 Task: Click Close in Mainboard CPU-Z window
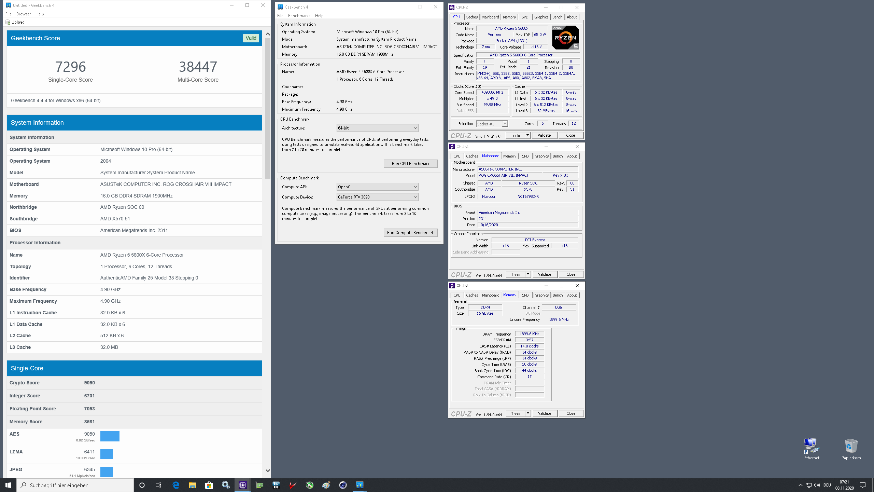tap(571, 274)
